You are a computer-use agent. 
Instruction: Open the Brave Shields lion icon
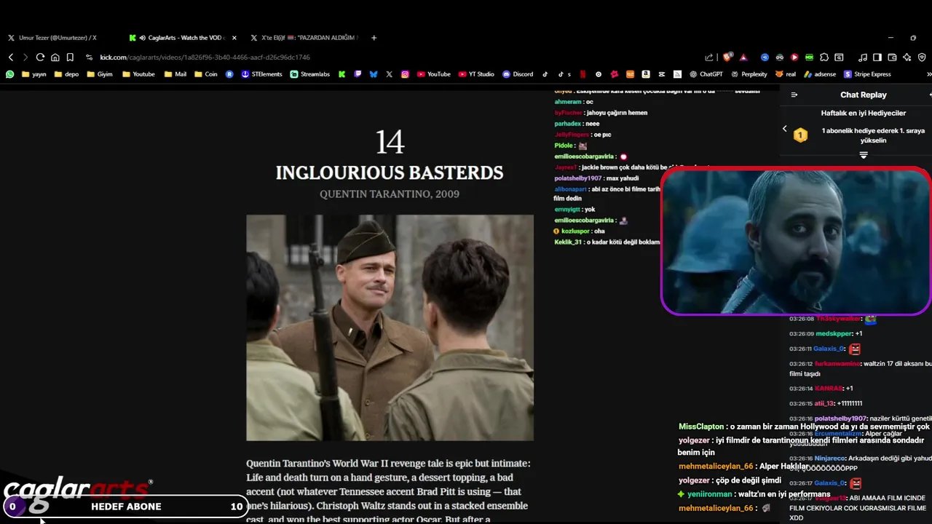[727, 57]
